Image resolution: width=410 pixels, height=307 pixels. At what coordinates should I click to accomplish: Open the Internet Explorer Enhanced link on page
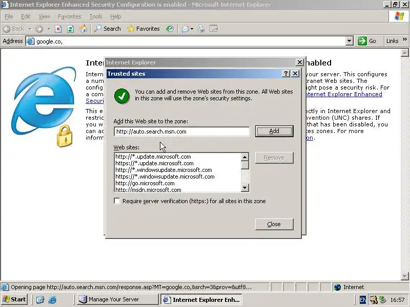pyautogui.click(x=344, y=94)
